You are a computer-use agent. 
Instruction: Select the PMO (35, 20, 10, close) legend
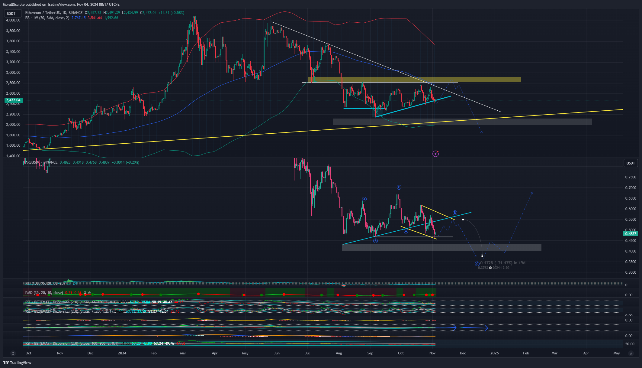[x=44, y=293]
